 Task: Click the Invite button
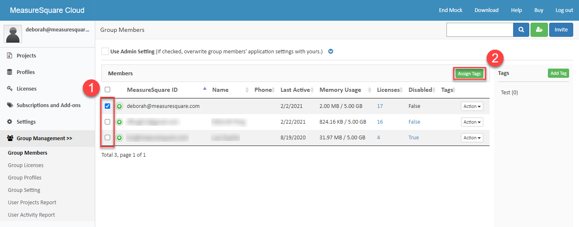(x=561, y=30)
